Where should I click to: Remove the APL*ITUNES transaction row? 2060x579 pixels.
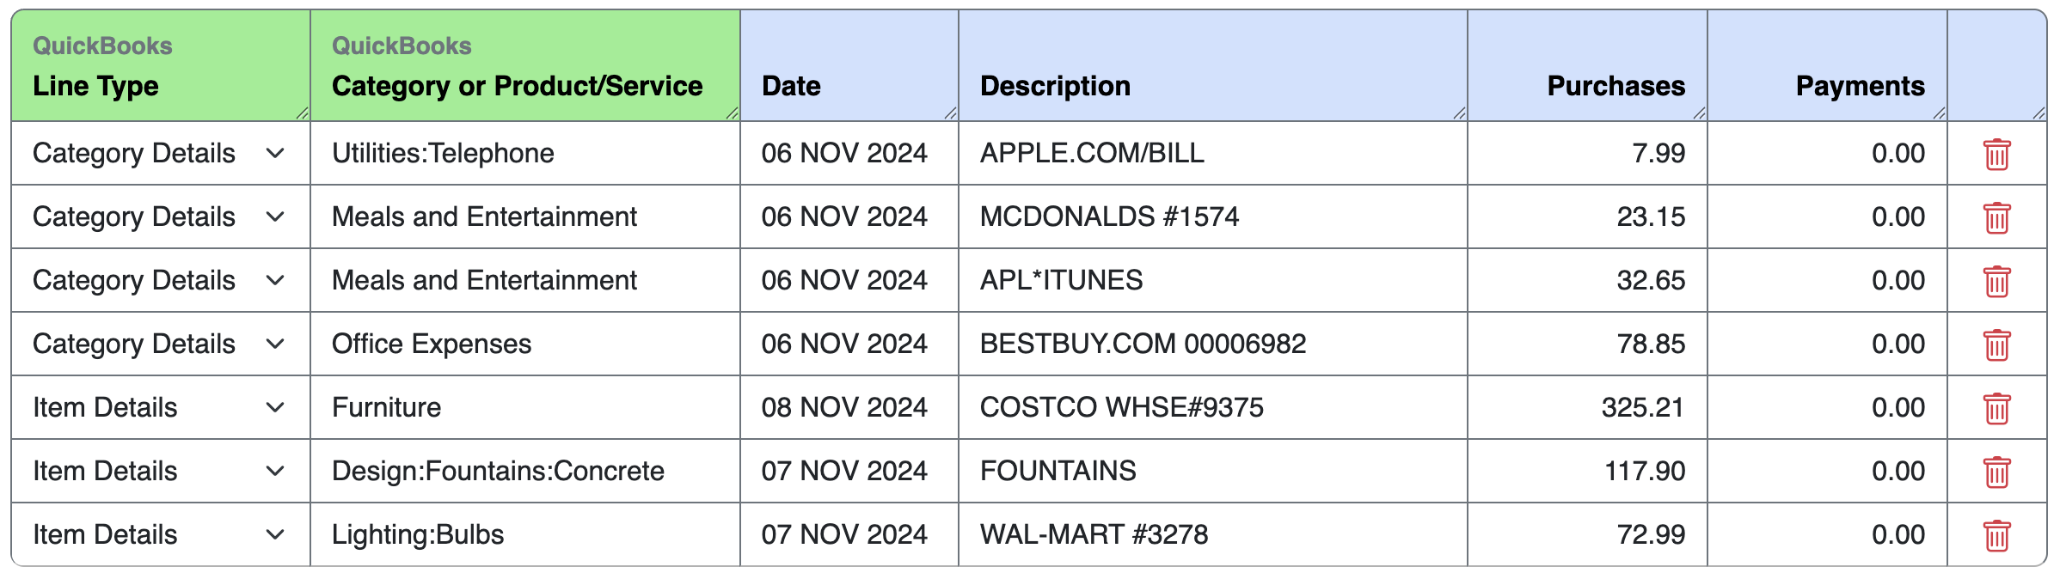[x=1996, y=282]
